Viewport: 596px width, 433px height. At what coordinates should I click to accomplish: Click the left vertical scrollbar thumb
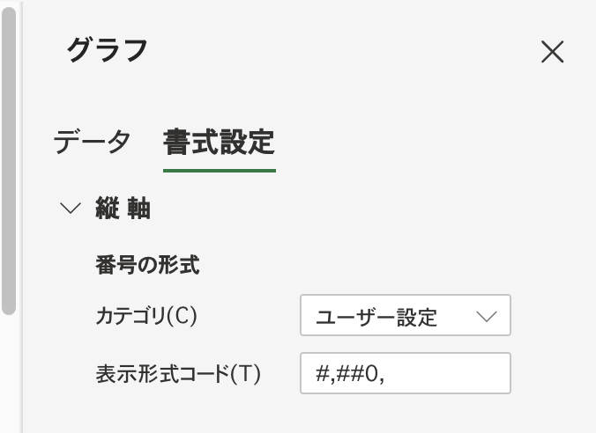coord(9,158)
